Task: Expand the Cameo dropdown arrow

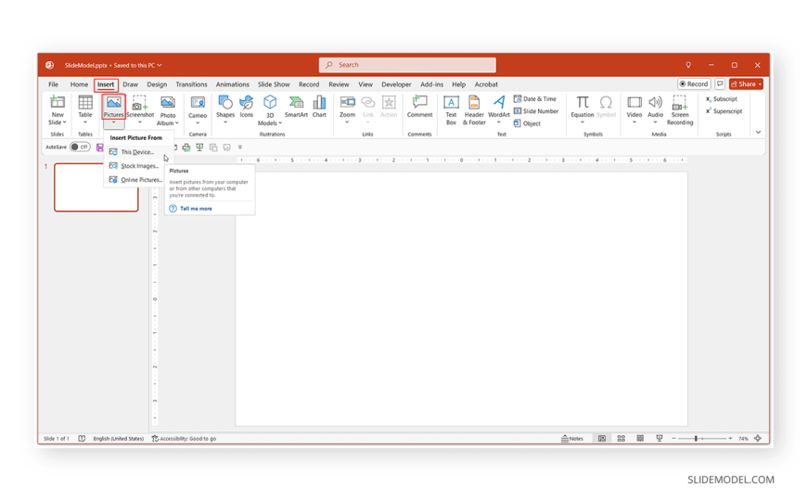Action: pos(198,122)
